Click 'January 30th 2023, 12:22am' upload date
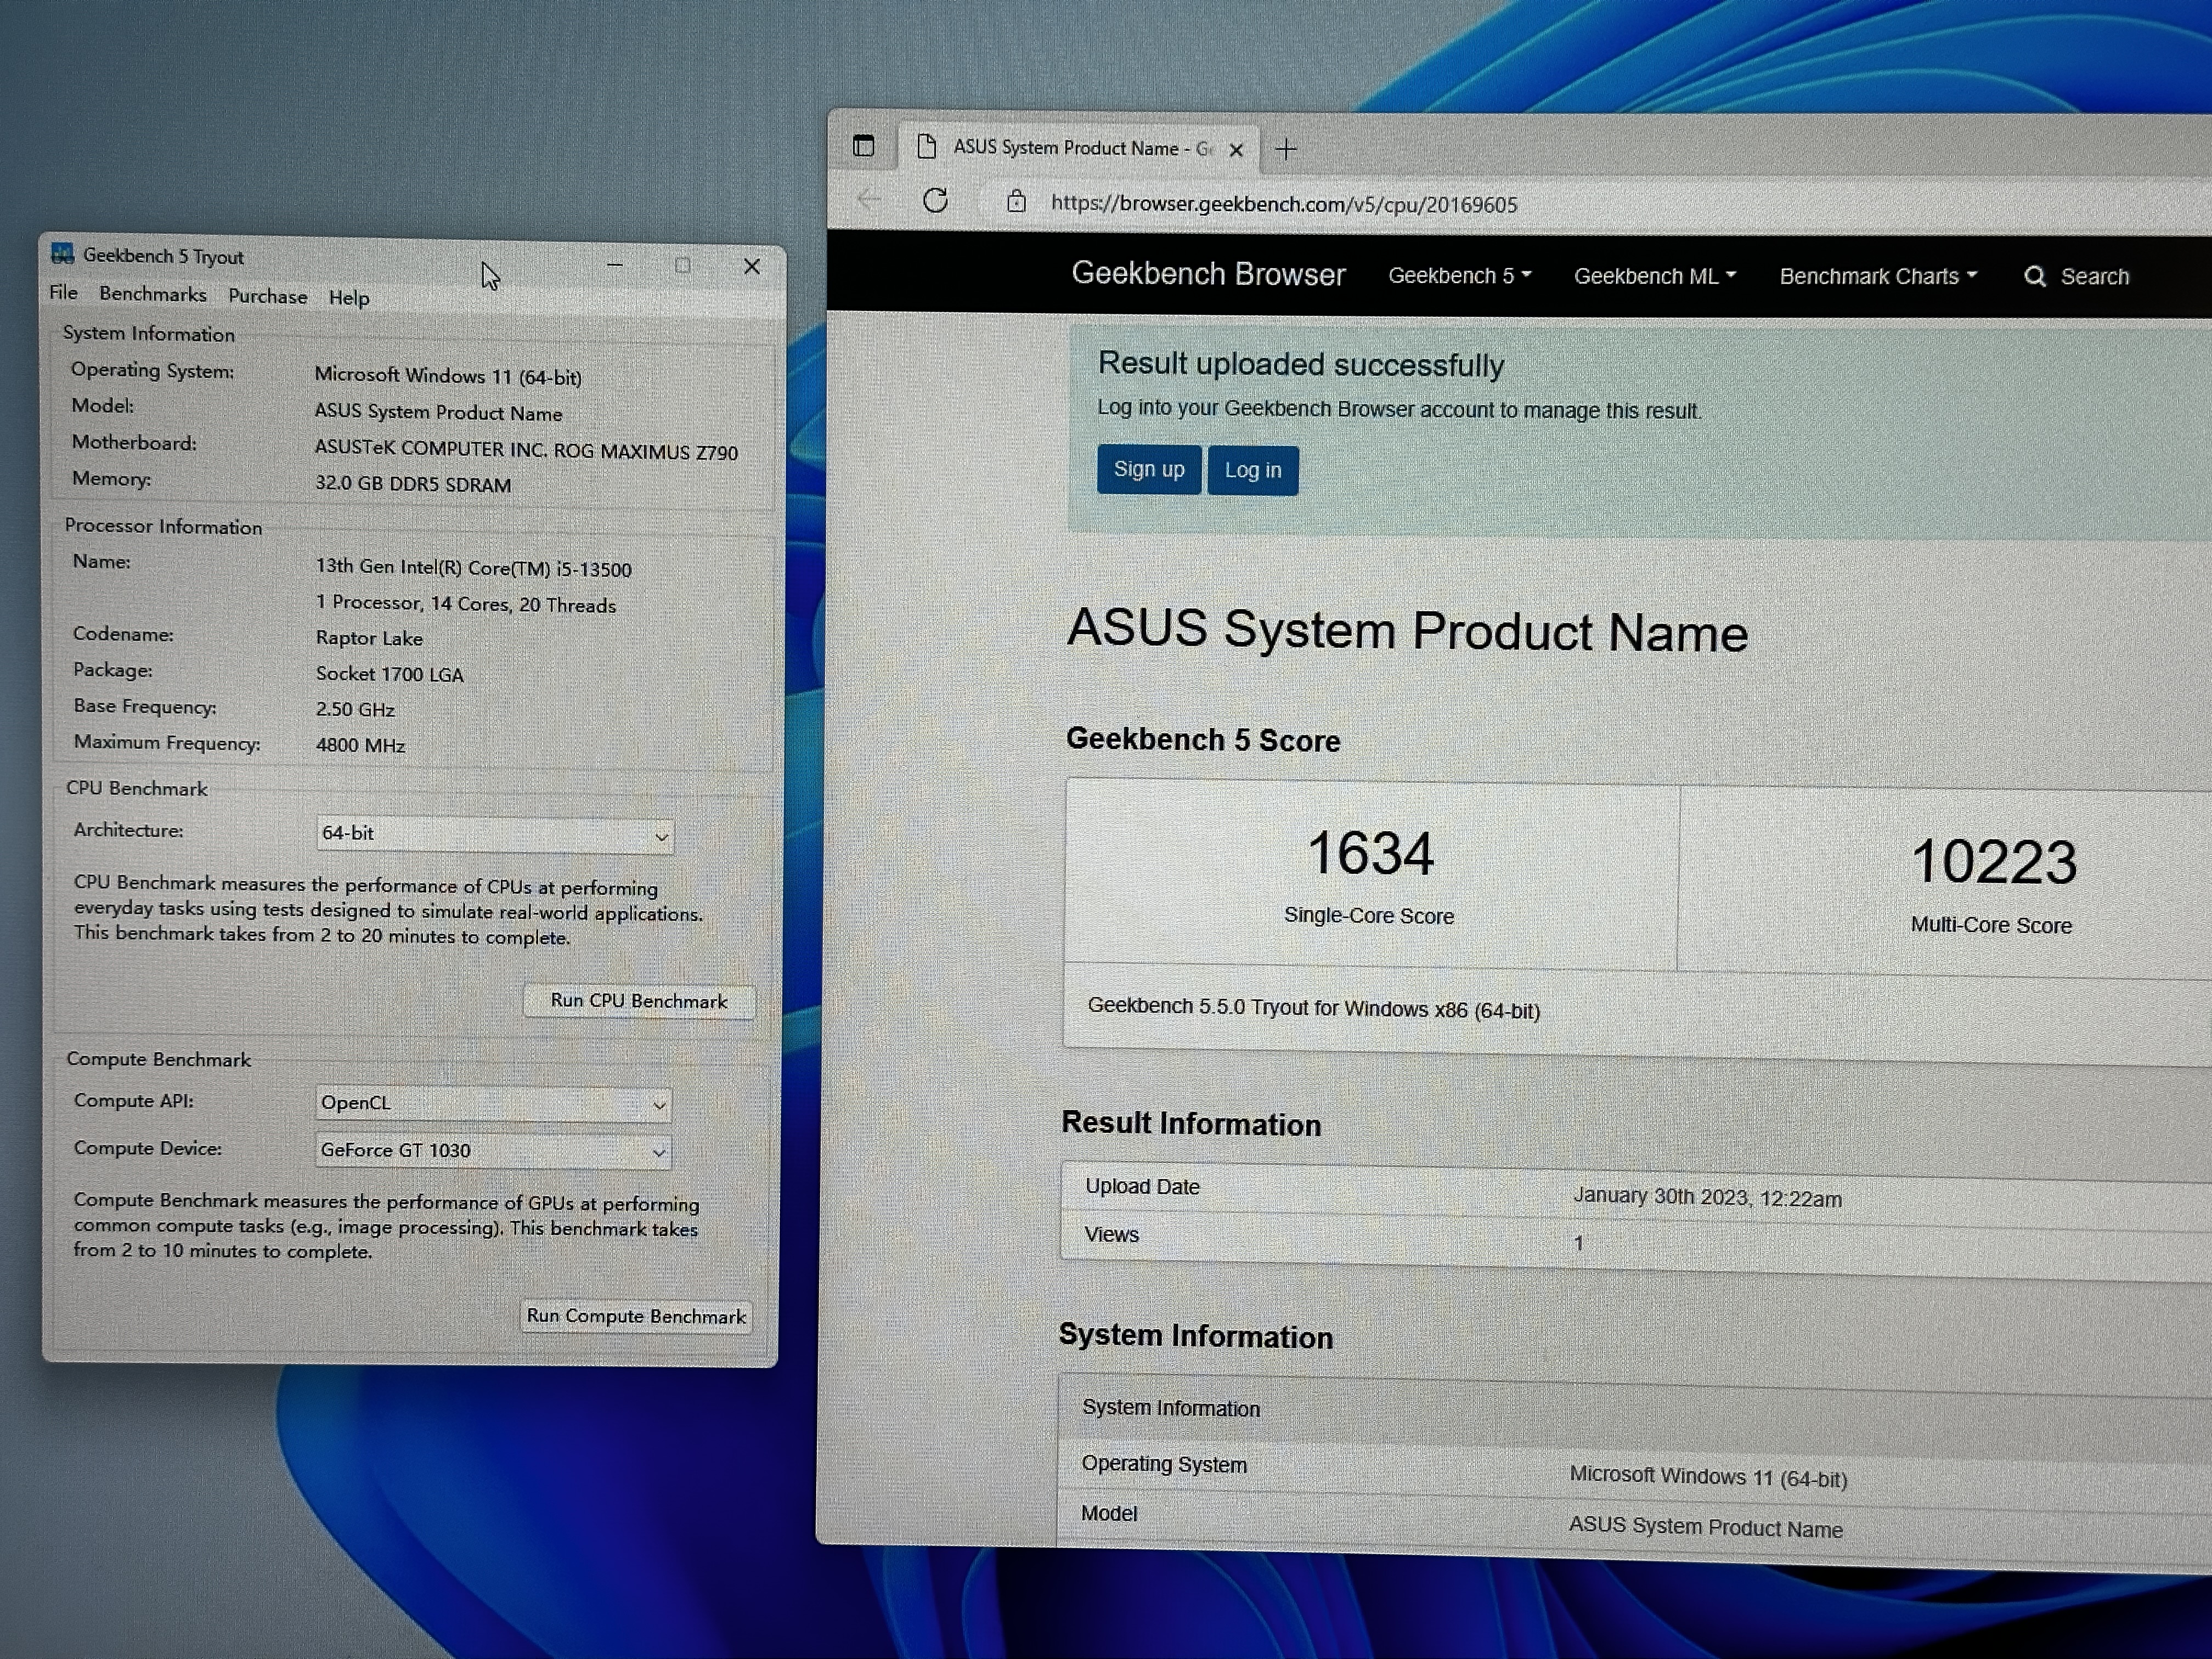 tap(1707, 1198)
